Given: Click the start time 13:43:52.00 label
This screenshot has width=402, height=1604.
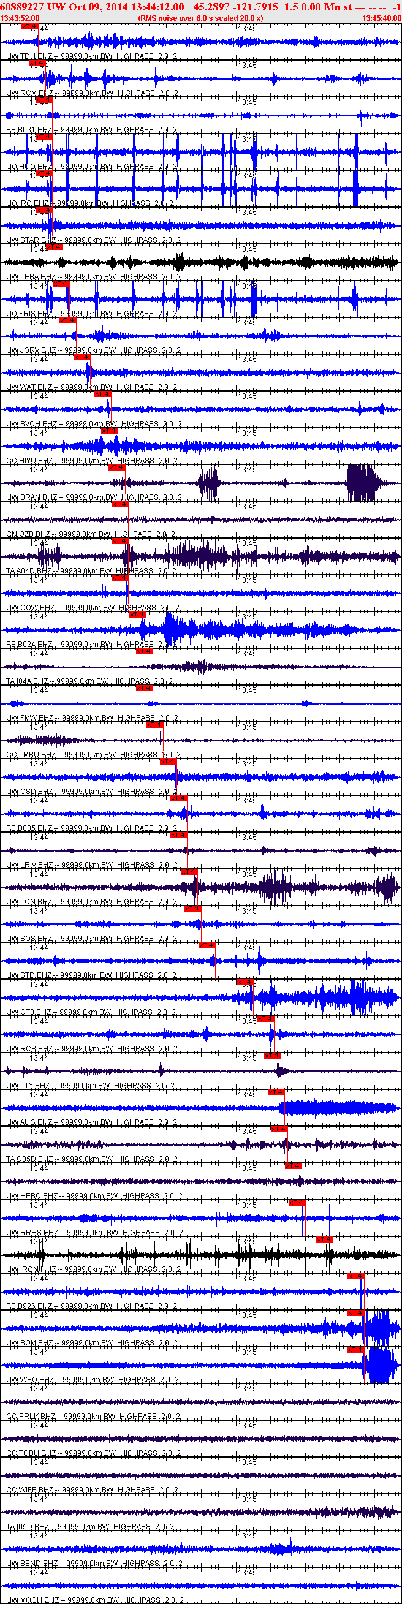Looking at the screenshot, I should (20, 18).
